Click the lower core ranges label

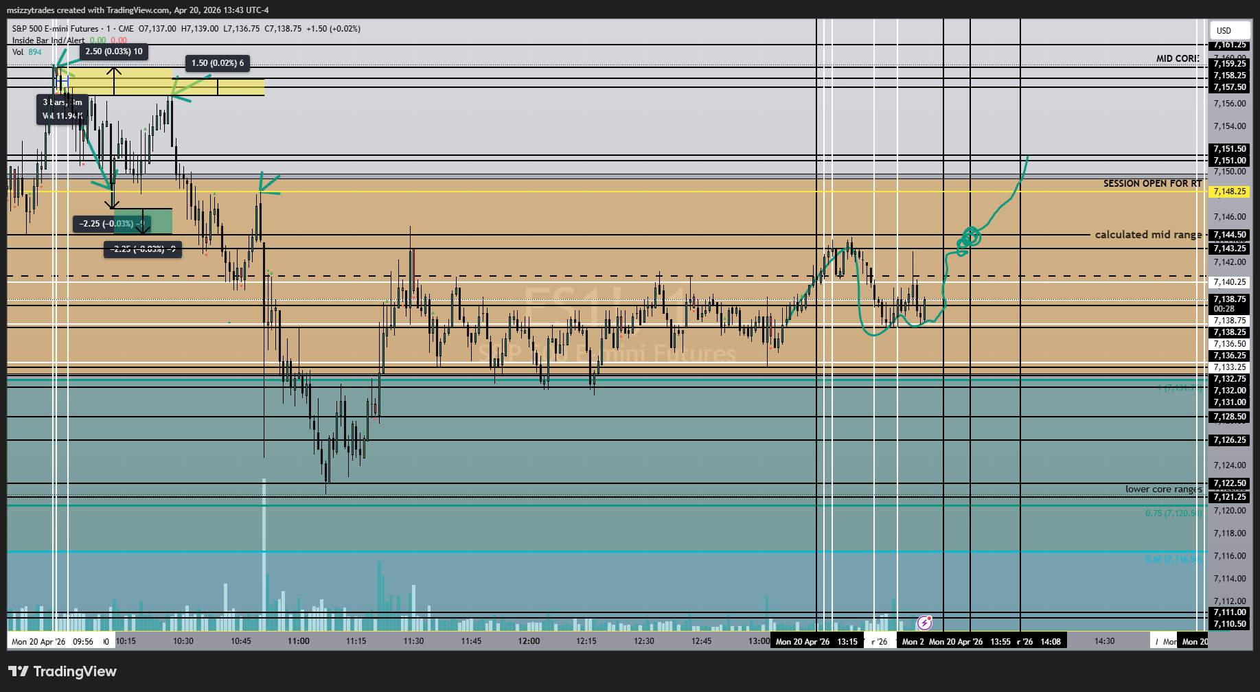pyautogui.click(x=1163, y=489)
